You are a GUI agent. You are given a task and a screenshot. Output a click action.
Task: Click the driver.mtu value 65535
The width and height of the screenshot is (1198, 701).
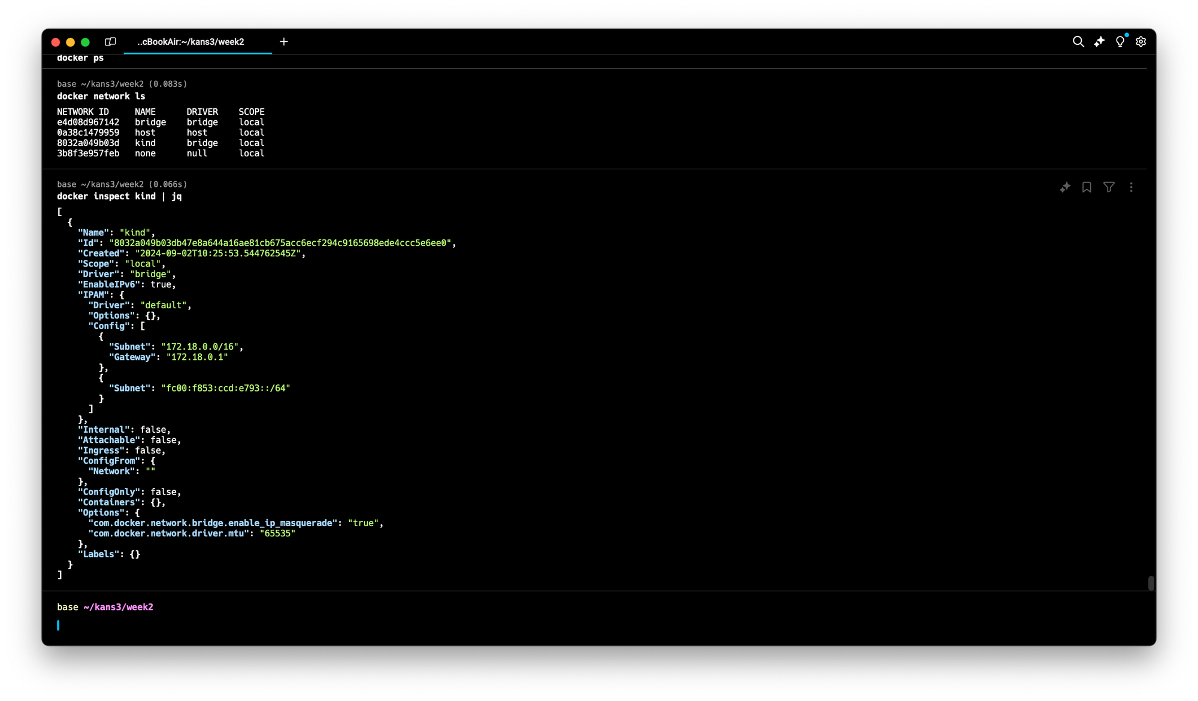point(277,533)
